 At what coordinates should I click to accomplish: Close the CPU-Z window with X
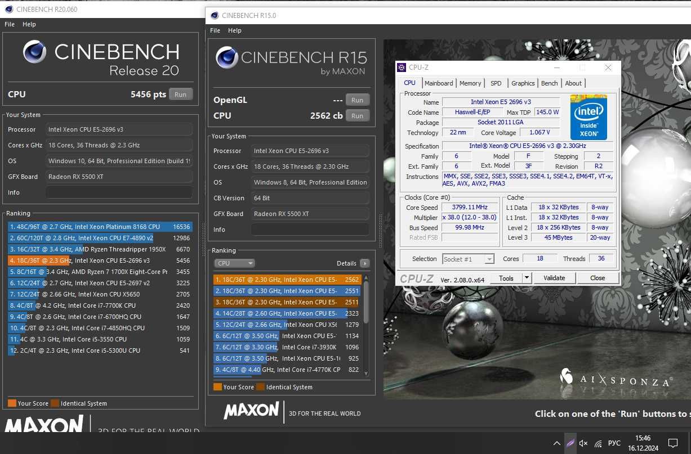[608, 68]
